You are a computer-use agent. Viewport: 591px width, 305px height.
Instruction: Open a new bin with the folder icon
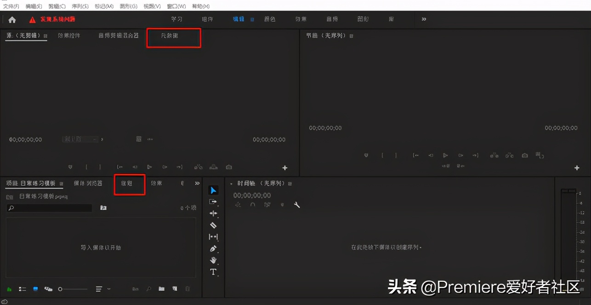pyautogui.click(x=162, y=289)
